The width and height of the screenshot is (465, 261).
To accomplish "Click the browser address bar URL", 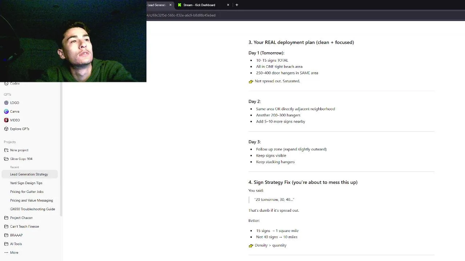I will click(x=181, y=15).
